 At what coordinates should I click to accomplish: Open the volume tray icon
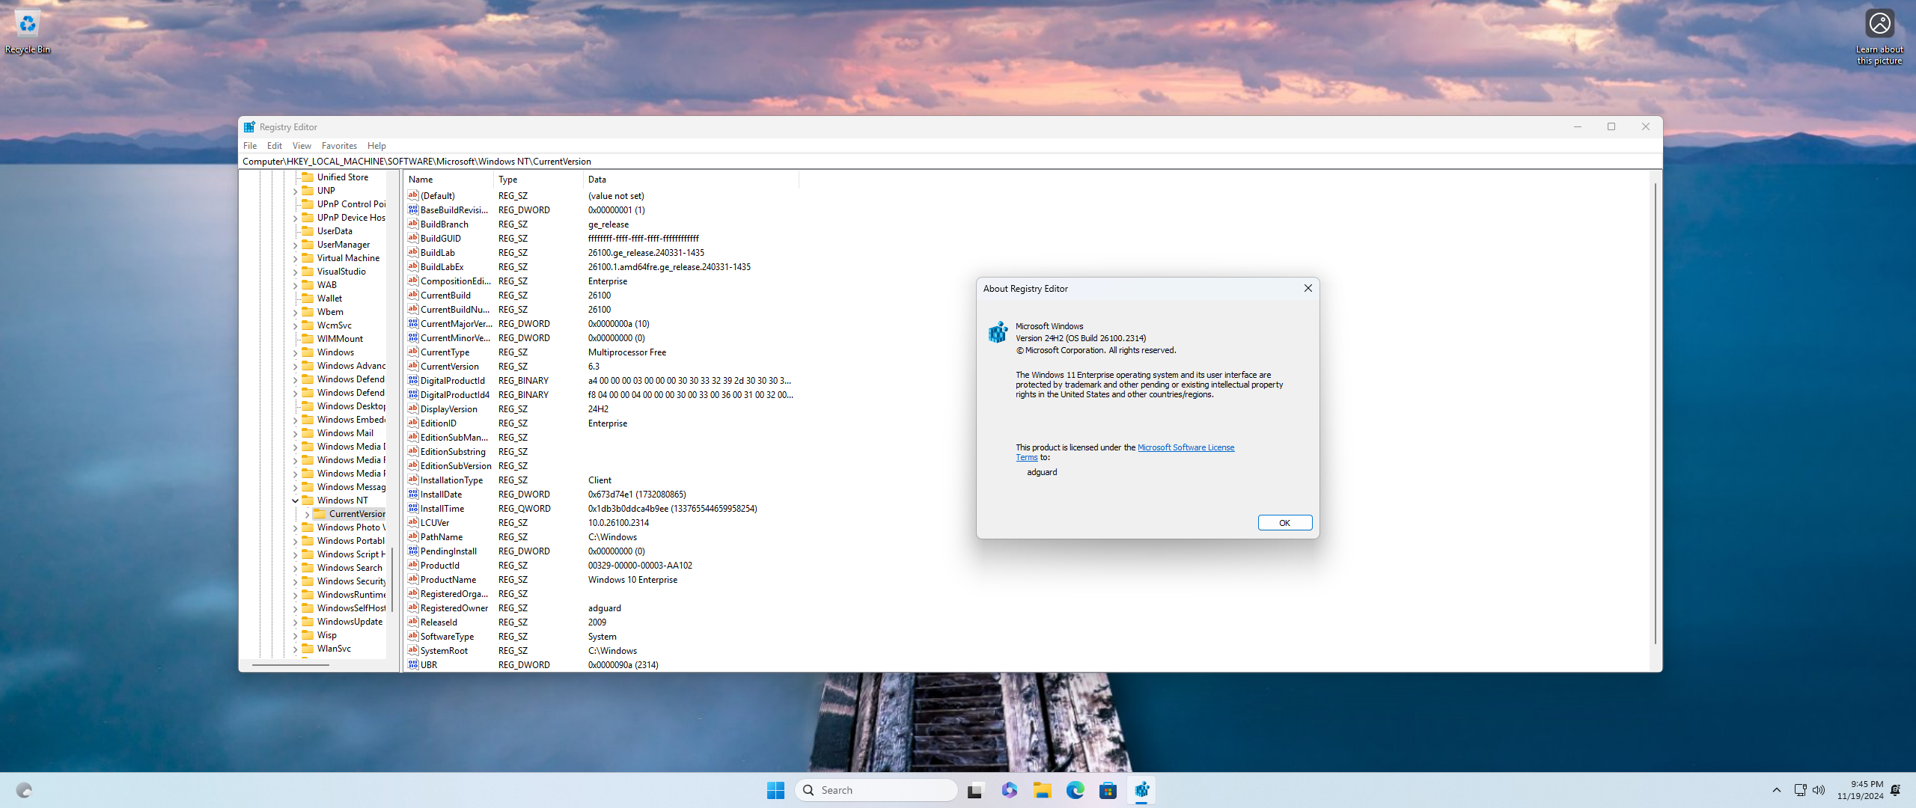(x=1819, y=790)
